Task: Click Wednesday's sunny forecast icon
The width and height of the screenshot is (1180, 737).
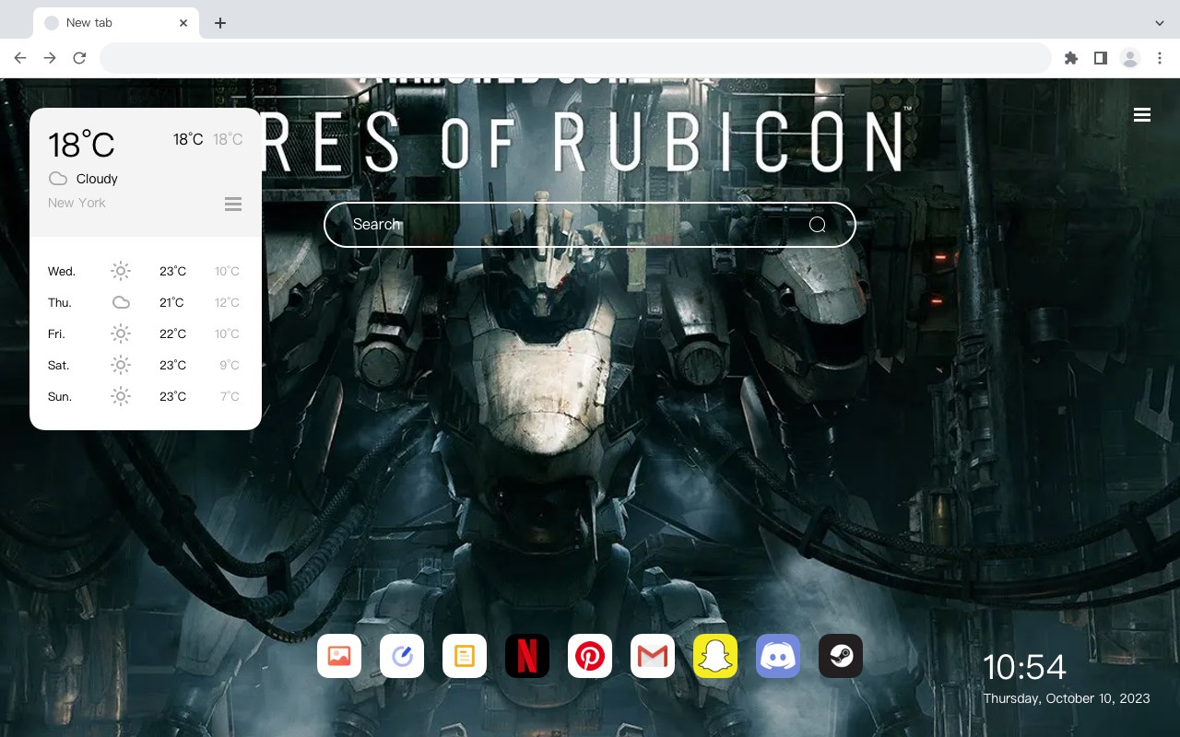Action: (121, 271)
